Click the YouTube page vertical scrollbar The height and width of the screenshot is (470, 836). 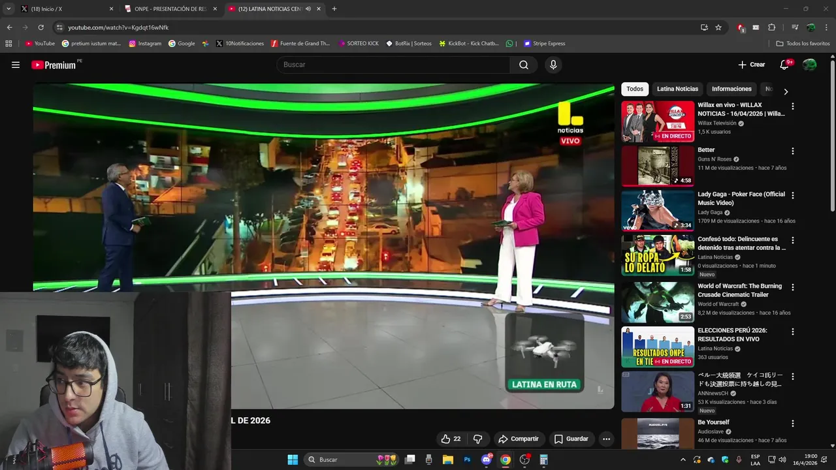point(832,135)
